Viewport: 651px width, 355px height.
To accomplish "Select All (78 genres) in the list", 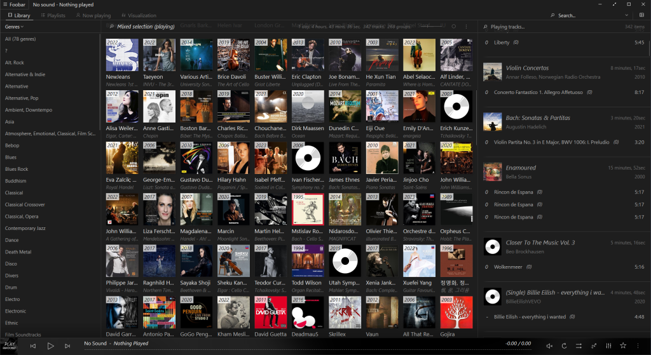I will [x=20, y=39].
